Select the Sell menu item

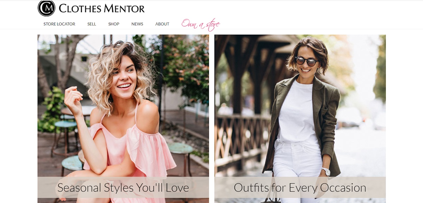92,24
